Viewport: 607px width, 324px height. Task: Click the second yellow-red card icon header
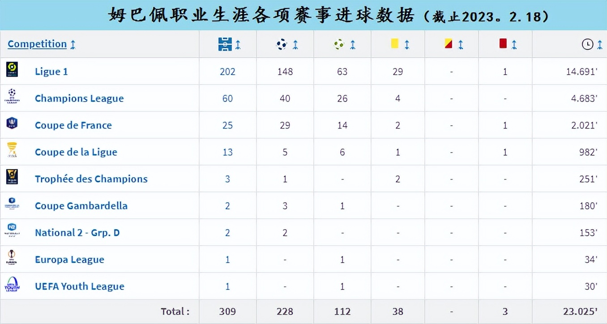coord(449,43)
